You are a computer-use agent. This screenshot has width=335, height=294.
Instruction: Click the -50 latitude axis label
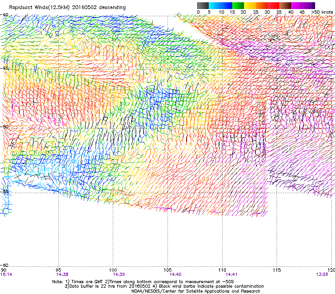[4, 127]
